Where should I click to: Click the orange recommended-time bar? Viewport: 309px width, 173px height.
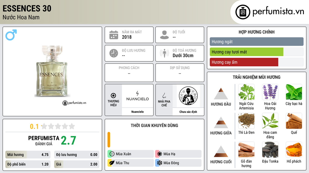click(109, 140)
